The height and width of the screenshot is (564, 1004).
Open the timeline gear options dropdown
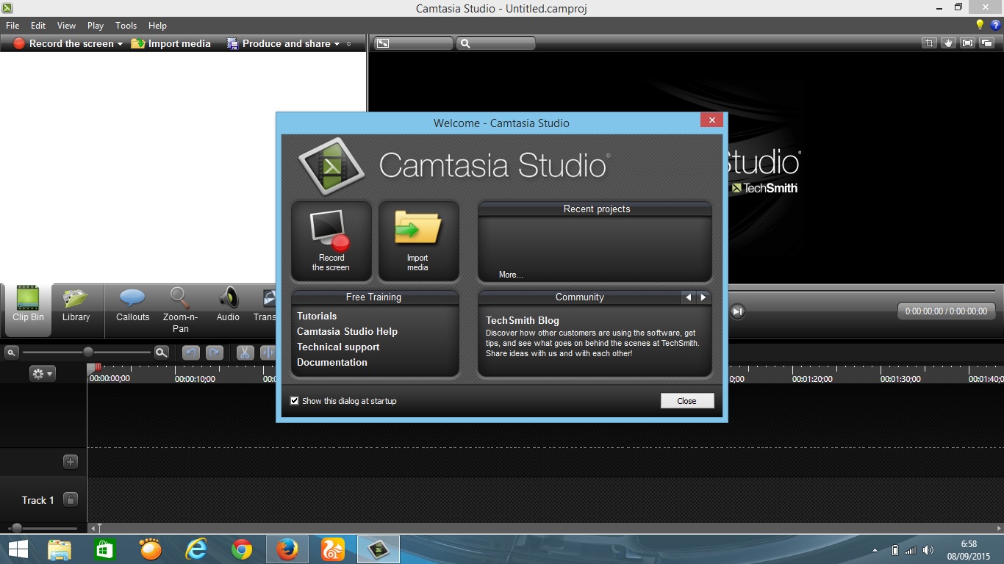43,373
